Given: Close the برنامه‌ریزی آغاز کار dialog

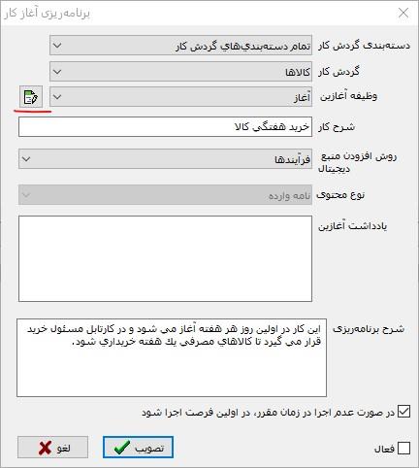Looking at the screenshot, I should point(403,13).
